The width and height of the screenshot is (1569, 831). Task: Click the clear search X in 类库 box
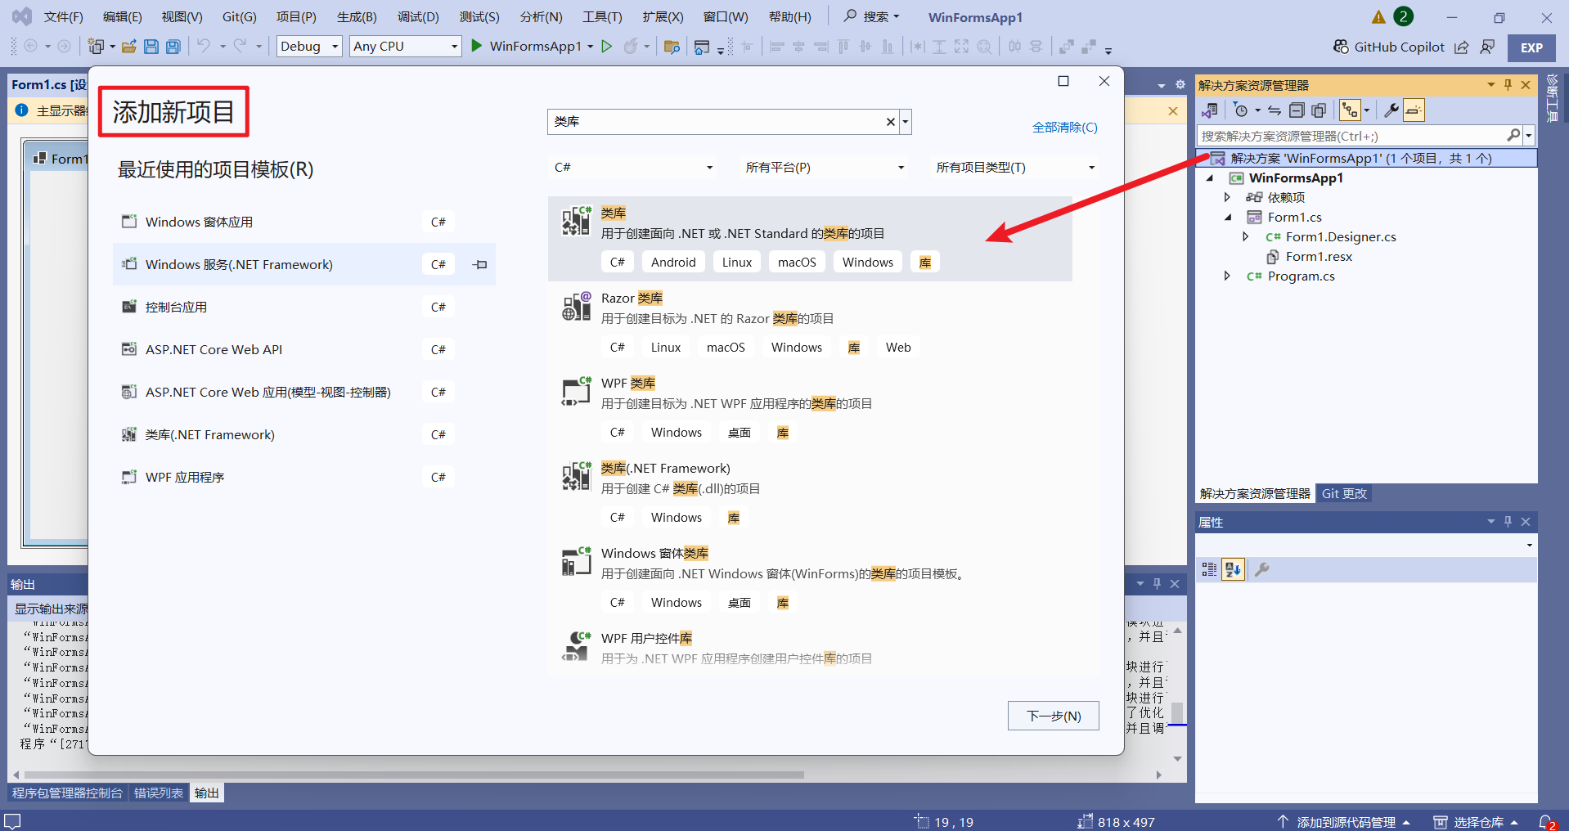point(891,122)
